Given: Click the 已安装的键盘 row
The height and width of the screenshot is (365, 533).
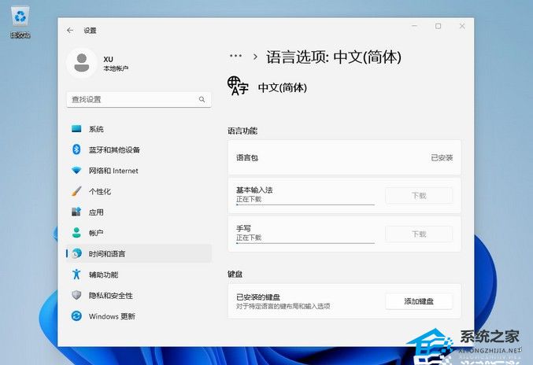Looking at the screenshot, I should click(344, 301).
